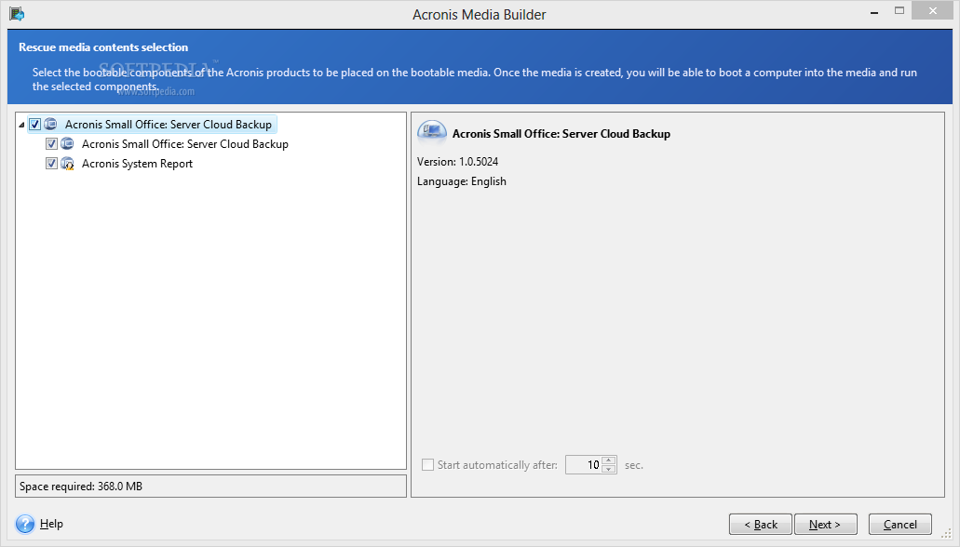Click the large product icon in details panel
Screen dimensions: 960x547
tap(432, 132)
